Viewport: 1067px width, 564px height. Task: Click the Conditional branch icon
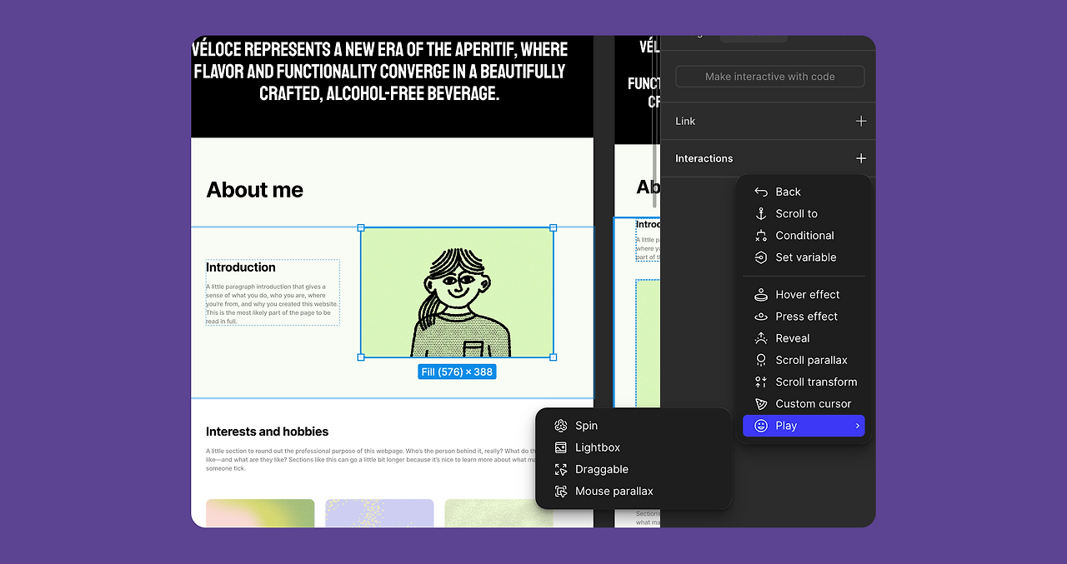[x=760, y=236]
